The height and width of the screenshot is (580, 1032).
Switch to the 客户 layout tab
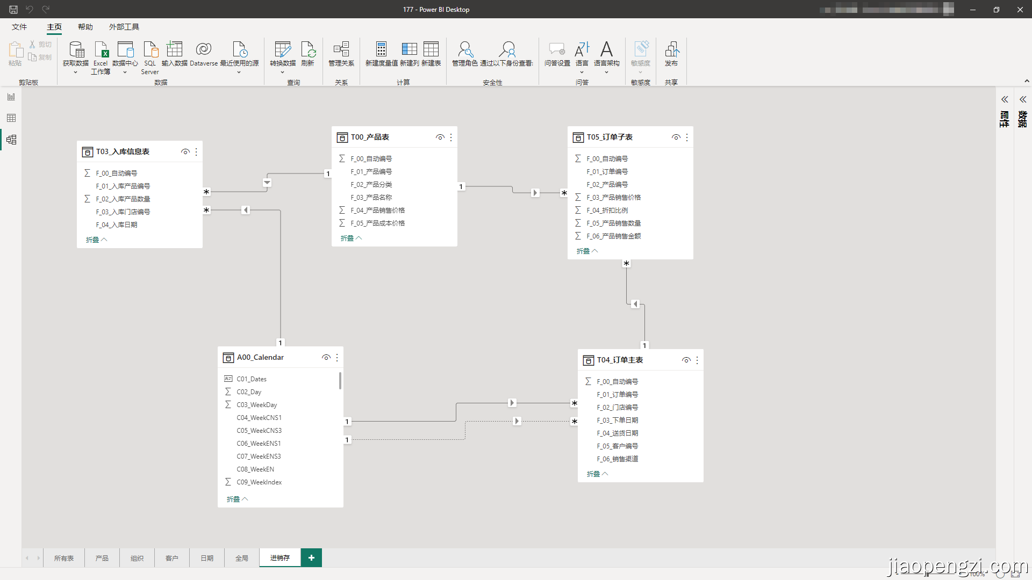172,558
